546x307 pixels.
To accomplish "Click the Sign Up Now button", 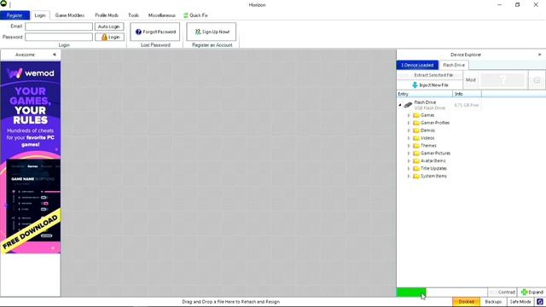I will pos(212,32).
